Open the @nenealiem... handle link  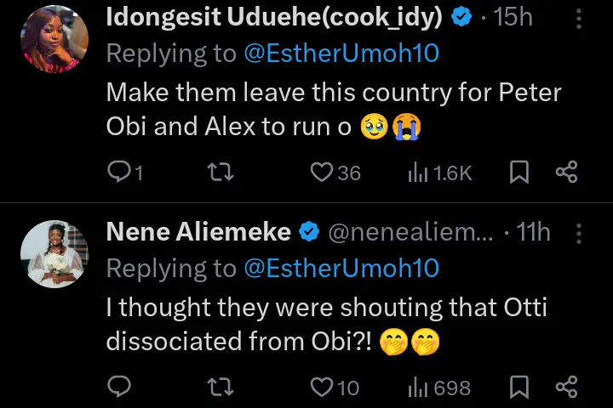pos(410,233)
